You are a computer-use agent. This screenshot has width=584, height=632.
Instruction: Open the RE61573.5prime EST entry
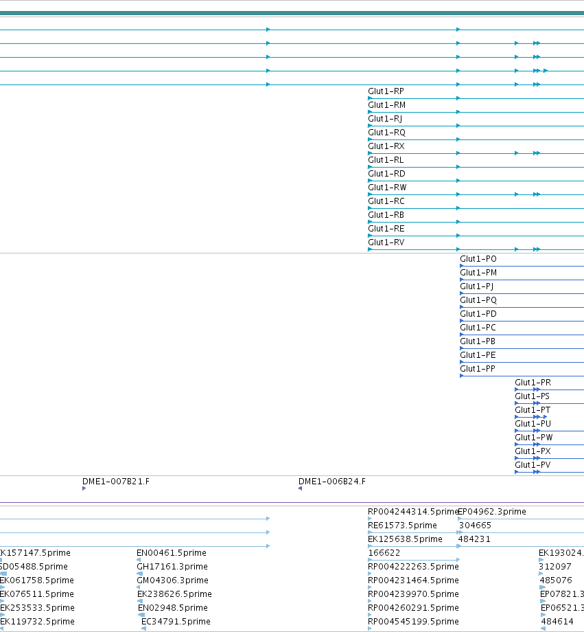[x=402, y=526]
